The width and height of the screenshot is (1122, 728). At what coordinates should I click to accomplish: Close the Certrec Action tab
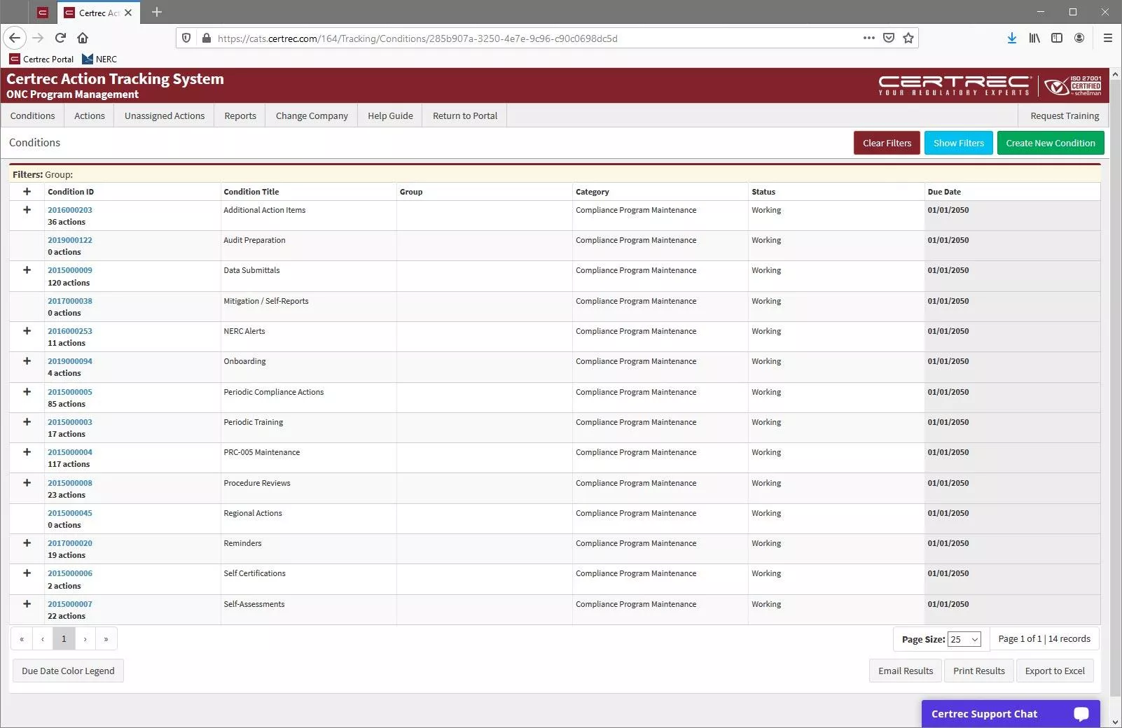pyautogui.click(x=128, y=13)
